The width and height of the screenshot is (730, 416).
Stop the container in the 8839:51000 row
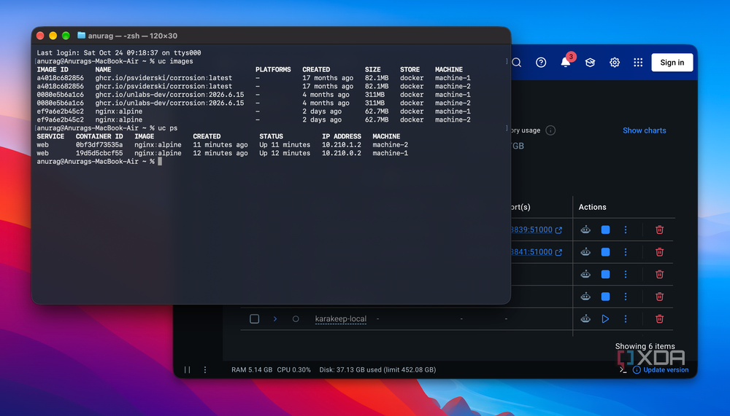(x=605, y=229)
